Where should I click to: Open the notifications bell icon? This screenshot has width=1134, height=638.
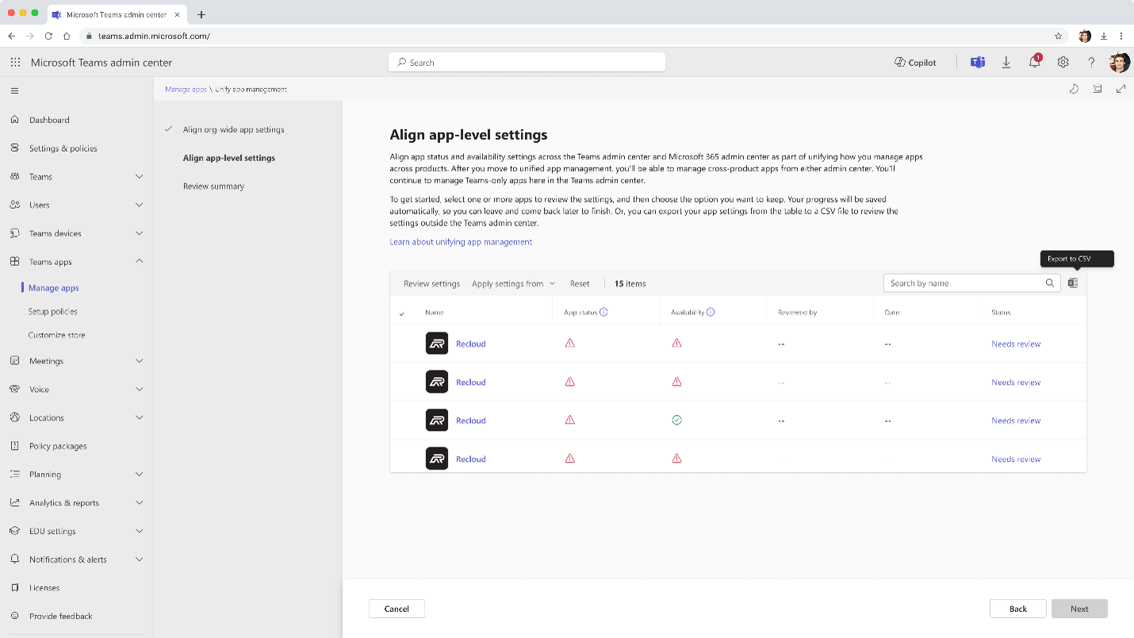(1034, 63)
